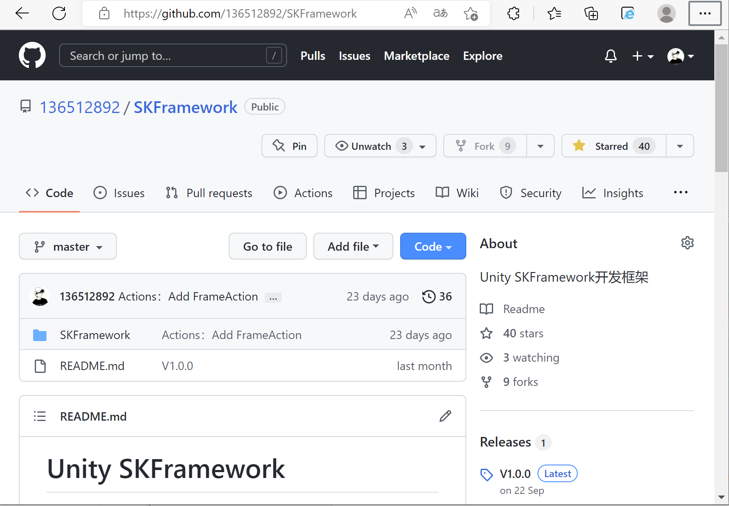Open 3 watching link in About

pos(531,357)
